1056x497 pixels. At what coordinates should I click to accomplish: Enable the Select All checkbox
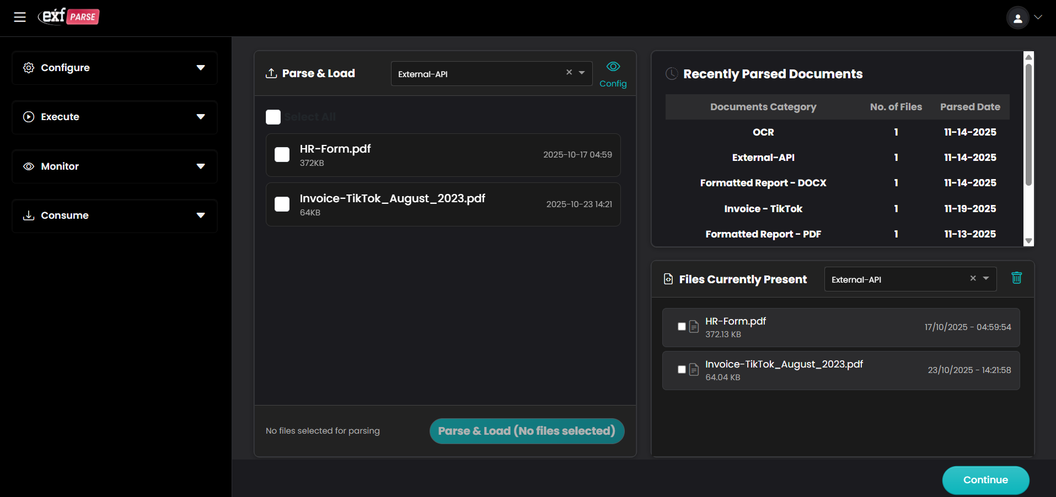pos(273,117)
